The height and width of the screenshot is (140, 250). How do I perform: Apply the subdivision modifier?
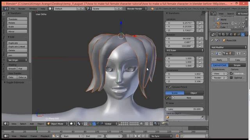coord(220,60)
